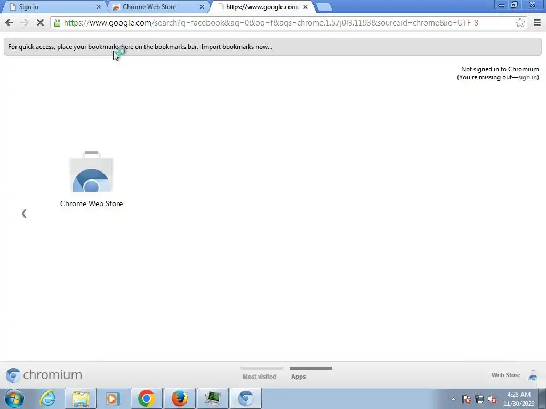The height and width of the screenshot is (409, 546).
Task: Open Google Chrome from taskbar
Action: [146, 398]
